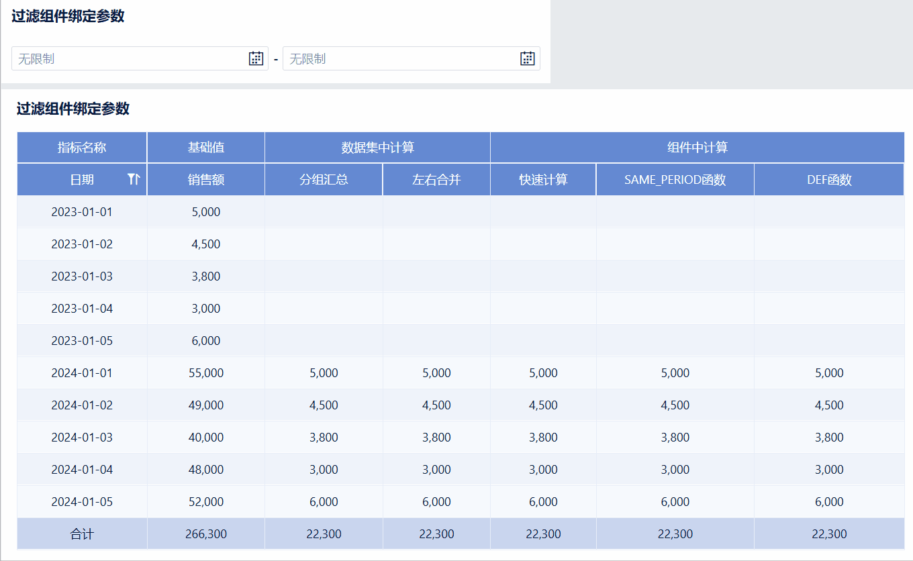
Task: Select date cell 2023-01-04
Action: coord(82,309)
